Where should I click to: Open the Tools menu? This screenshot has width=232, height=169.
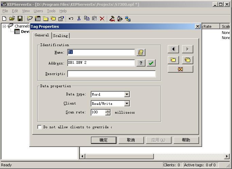(x=51, y=11)
